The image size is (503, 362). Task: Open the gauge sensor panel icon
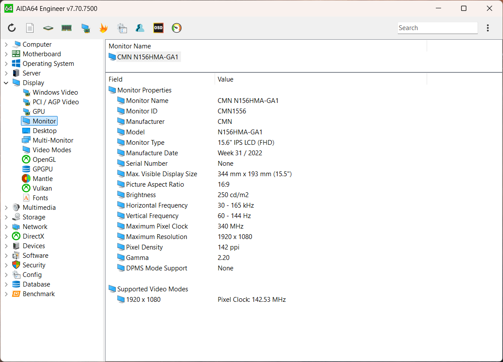pyautogui.click(x=176, y=28)
